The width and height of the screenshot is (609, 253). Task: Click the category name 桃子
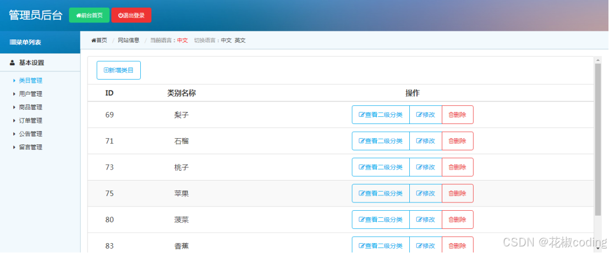(182, 167)
